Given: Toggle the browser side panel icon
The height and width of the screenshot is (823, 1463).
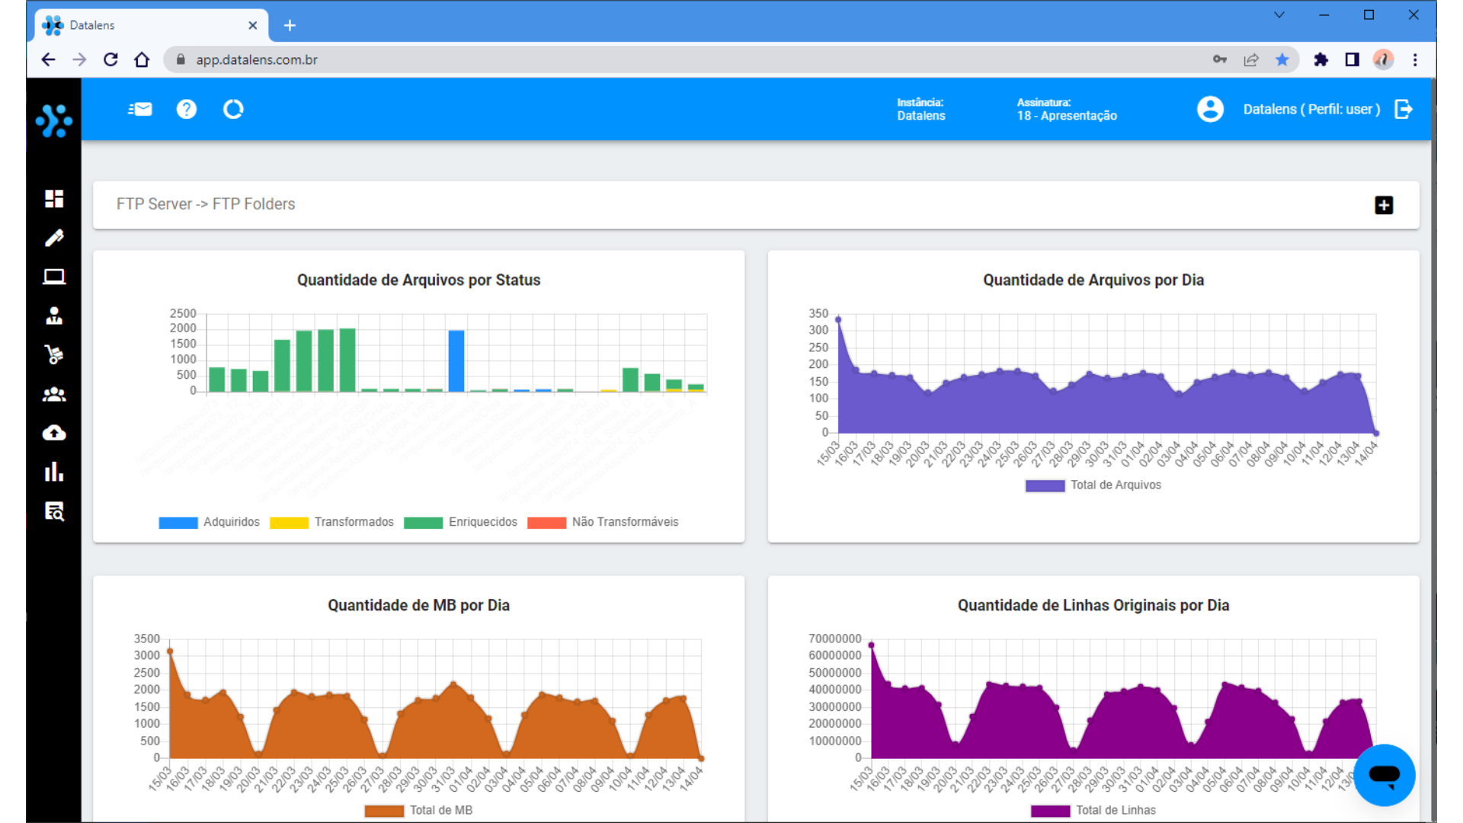Looking at the screenshot, I should 1353,59.
